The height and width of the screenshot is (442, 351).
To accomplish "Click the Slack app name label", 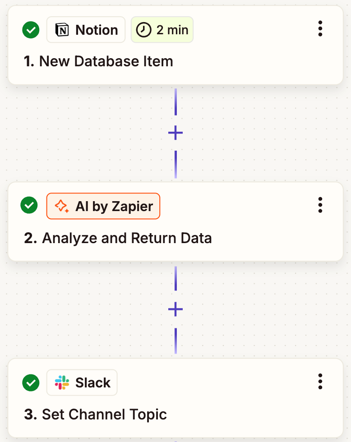I will [93, 383].
